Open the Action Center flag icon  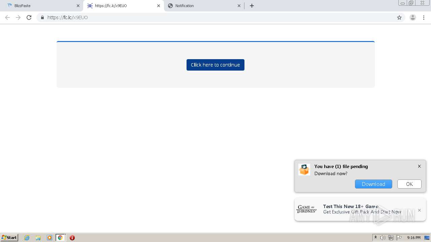(x=399, y=238)
